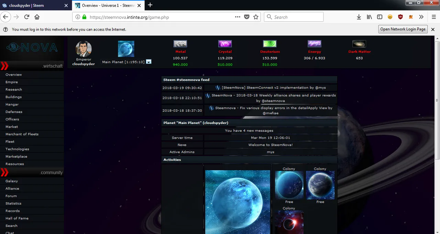The image size is (440, 234).
Task: Click the emoji face extension icon
Action: click(390, 17)
